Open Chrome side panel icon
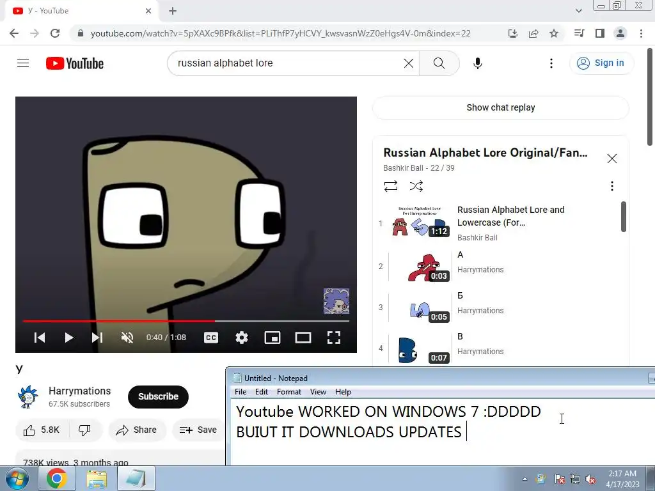Viewport: 655px width, 491px height. 600,33
